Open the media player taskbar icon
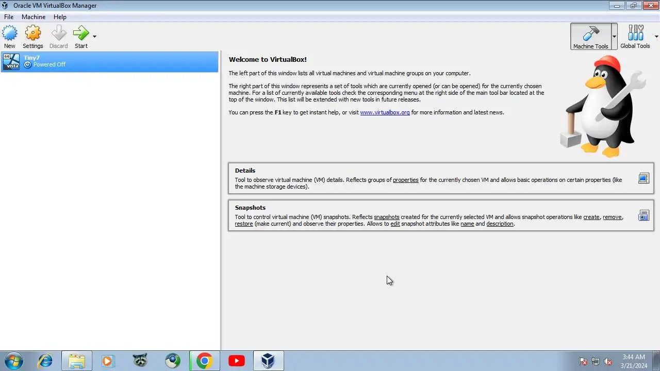 108,361
